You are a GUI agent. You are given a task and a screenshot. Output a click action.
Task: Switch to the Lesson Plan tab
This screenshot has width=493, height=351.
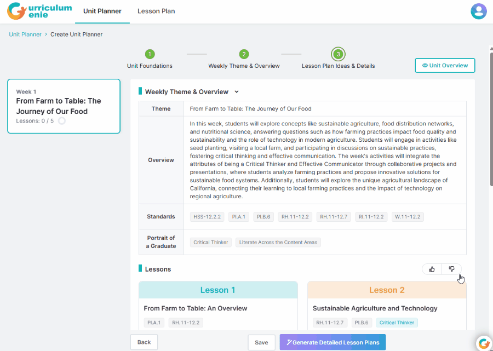(x=156, y=11)
